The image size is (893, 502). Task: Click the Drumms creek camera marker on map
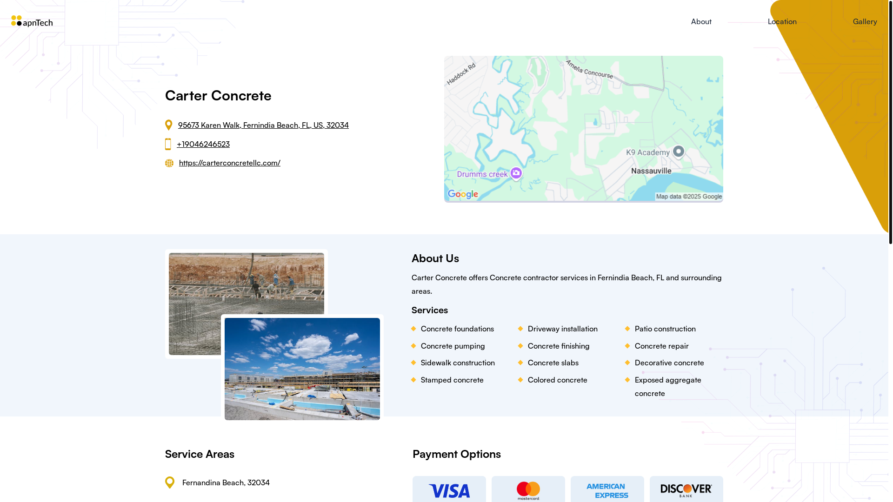click(516, 173)
